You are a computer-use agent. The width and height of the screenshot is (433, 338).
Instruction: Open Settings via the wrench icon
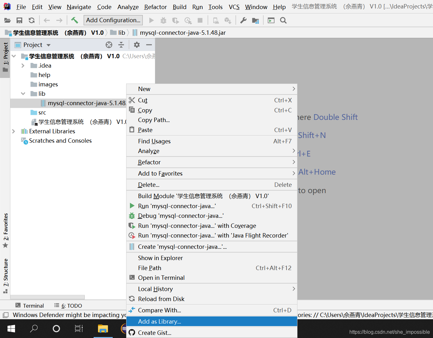pos(243,20)
